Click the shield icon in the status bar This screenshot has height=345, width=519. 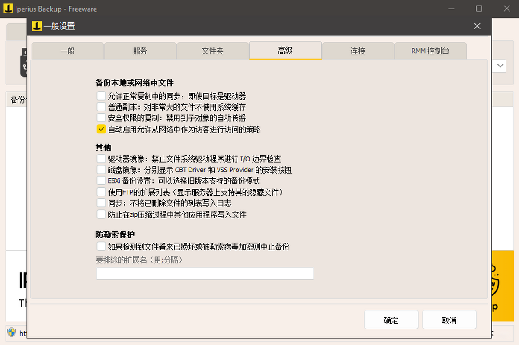(x=12, y=332)
